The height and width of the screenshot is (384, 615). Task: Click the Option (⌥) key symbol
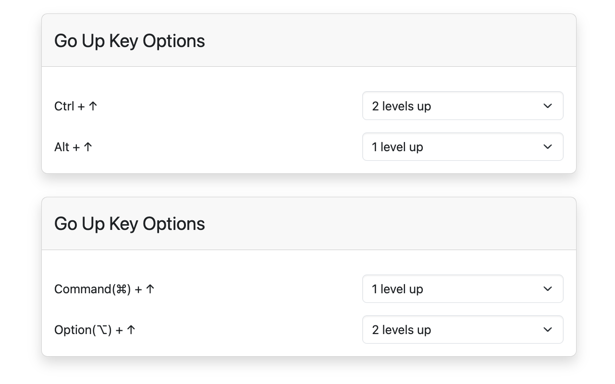click(102, 330)
